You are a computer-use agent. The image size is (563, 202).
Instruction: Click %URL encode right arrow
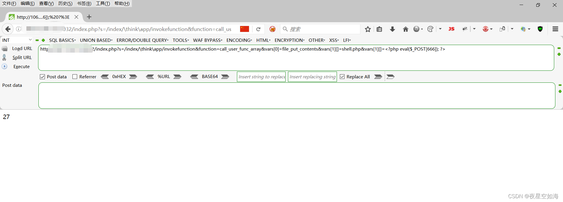click(177, 77)
